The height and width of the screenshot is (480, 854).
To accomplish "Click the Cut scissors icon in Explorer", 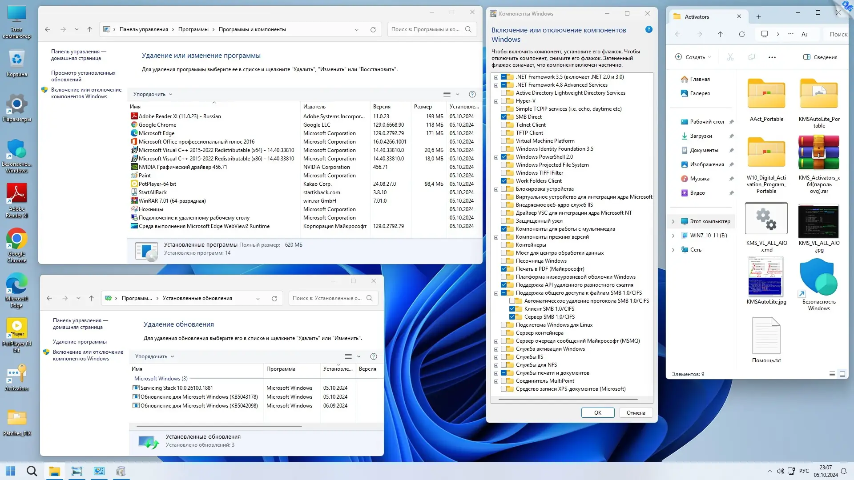I will pos(730,57).
